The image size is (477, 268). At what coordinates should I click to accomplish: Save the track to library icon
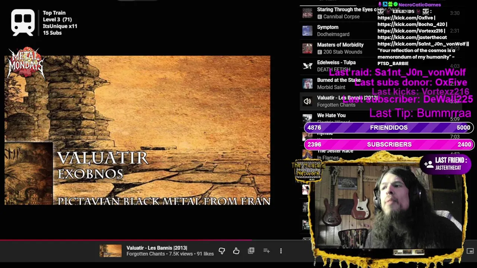point(251,251)
